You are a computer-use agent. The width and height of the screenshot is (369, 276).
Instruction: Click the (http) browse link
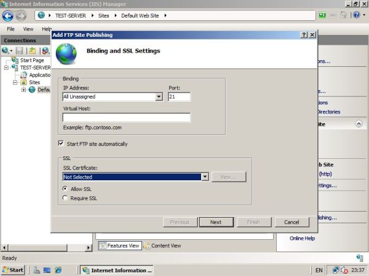(325, 174)
